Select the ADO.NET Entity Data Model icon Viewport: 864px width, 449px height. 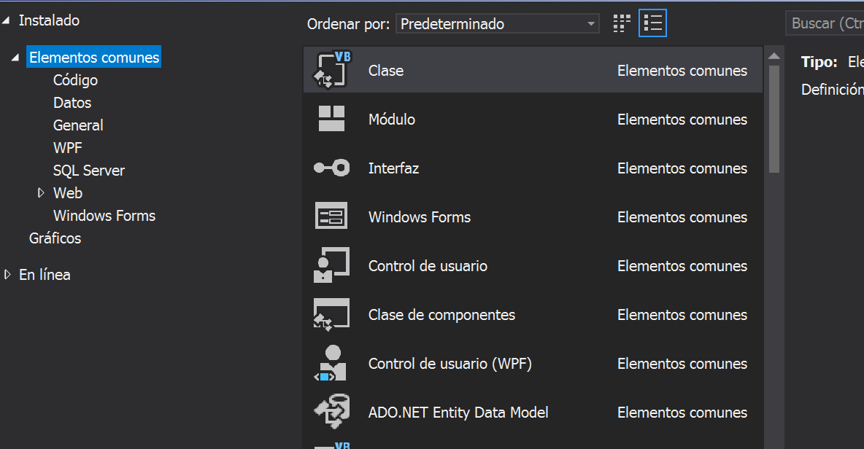[x=331, y=412]
